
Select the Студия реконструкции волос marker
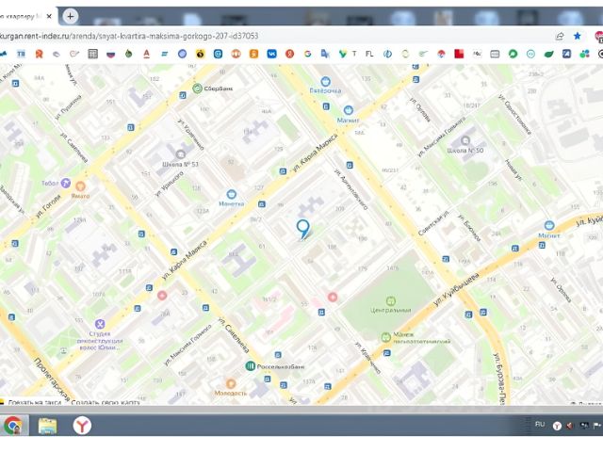(100, 324)
